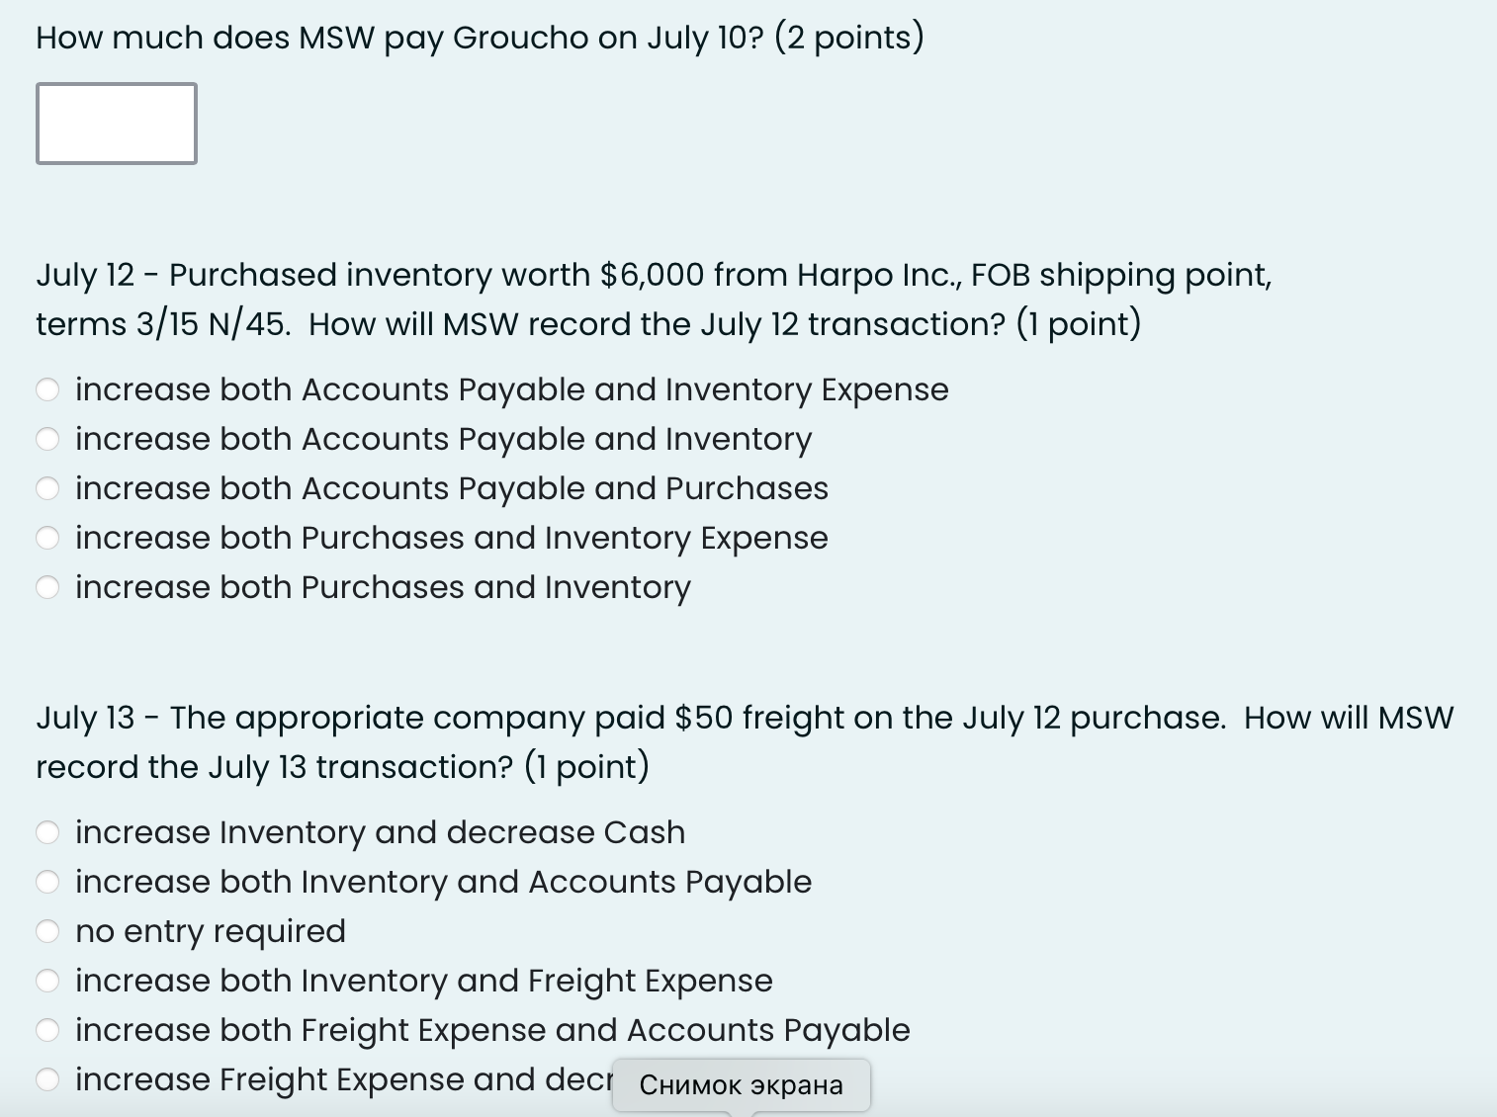This screenshot has height=1117, width=1497.
Task: Select "increase both Accounts Payable and Inventory"
Action: pyautogui.click(x=47, y=439)
